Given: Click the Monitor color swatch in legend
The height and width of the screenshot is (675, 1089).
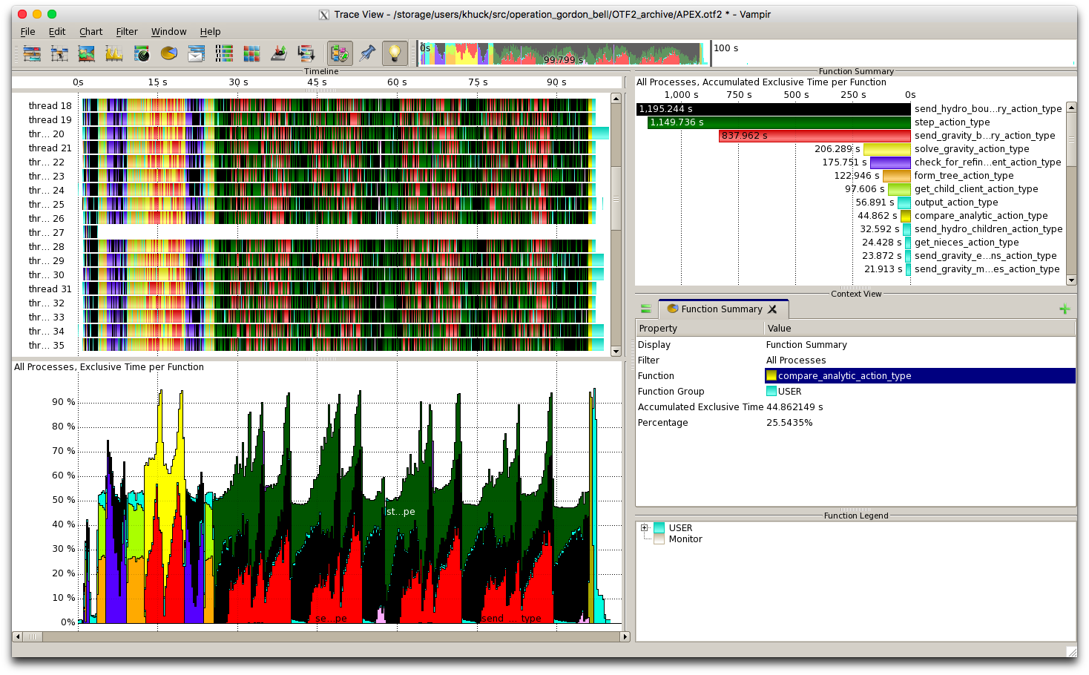Looking at the screenshot, I should coord(659,539).
